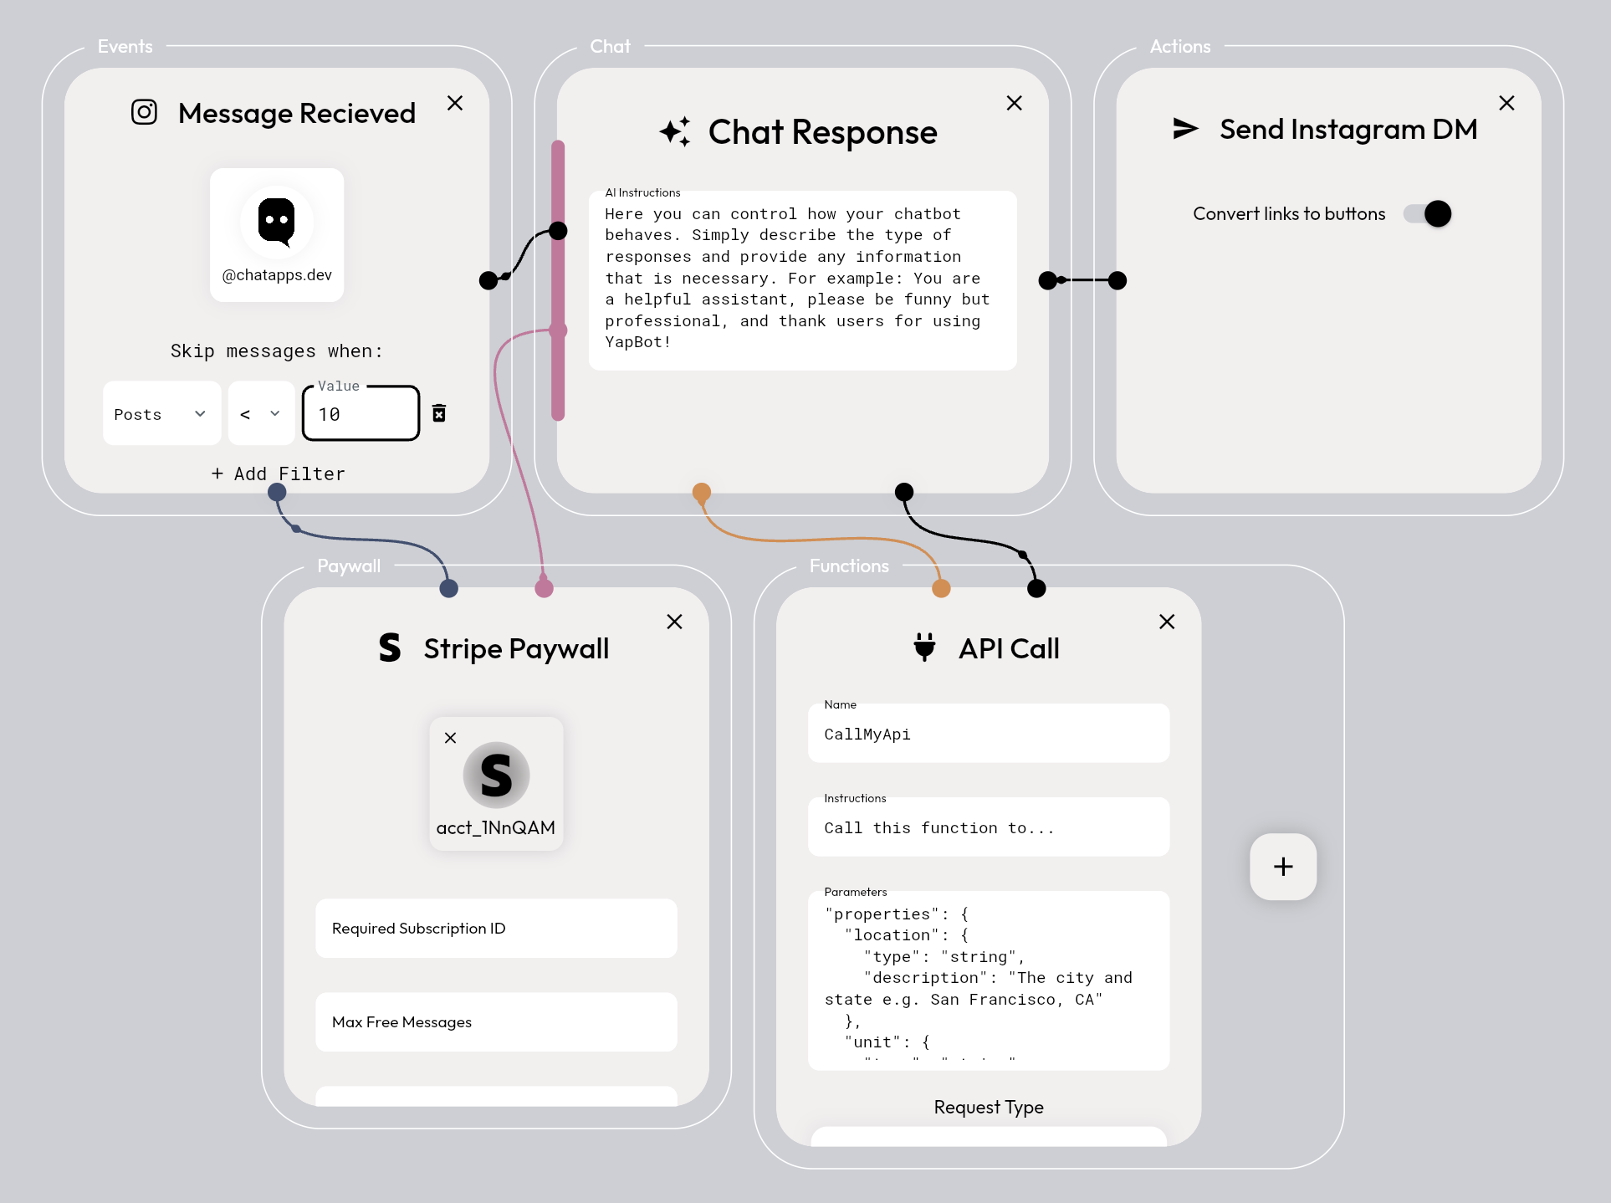Click the Instagram Message Received icon

(x=143, y=112)
